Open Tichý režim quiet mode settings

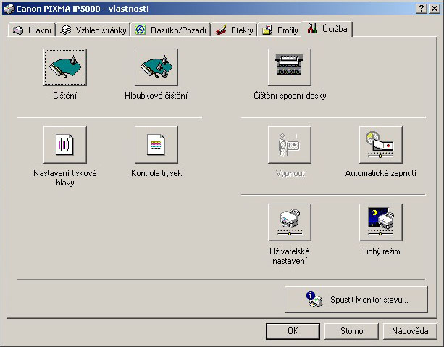(x=381, y=223)
